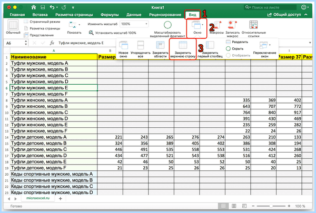Toggle Относительные ссылки
This screenshot has height=213, width=316.
[253, 29]
